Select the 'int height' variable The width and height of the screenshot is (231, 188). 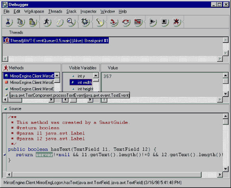pos(83,89)
